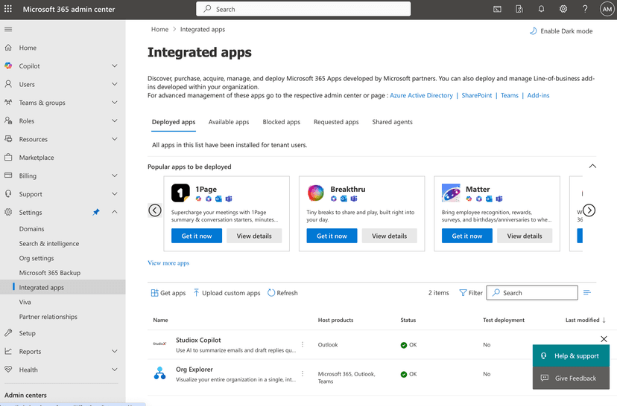
Task: Click Get apps toolbar button
Action: pyautogui.click(x=168, y=293)
